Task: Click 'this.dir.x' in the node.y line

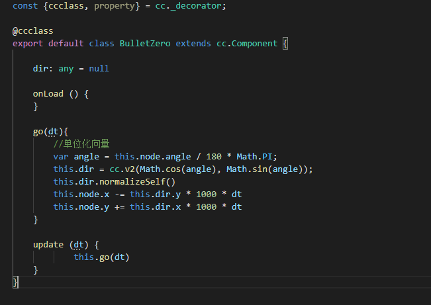Action: coord(156,207)
